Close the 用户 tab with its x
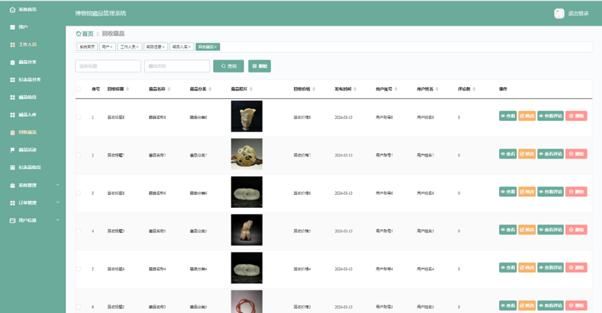The image size is (602, 313). [x=111, y=47]
